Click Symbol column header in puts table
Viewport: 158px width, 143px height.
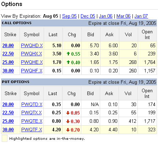coord(32,93)
